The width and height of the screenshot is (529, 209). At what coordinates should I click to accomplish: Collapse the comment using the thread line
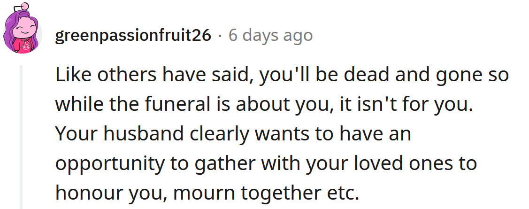click(x=21, y=136)
